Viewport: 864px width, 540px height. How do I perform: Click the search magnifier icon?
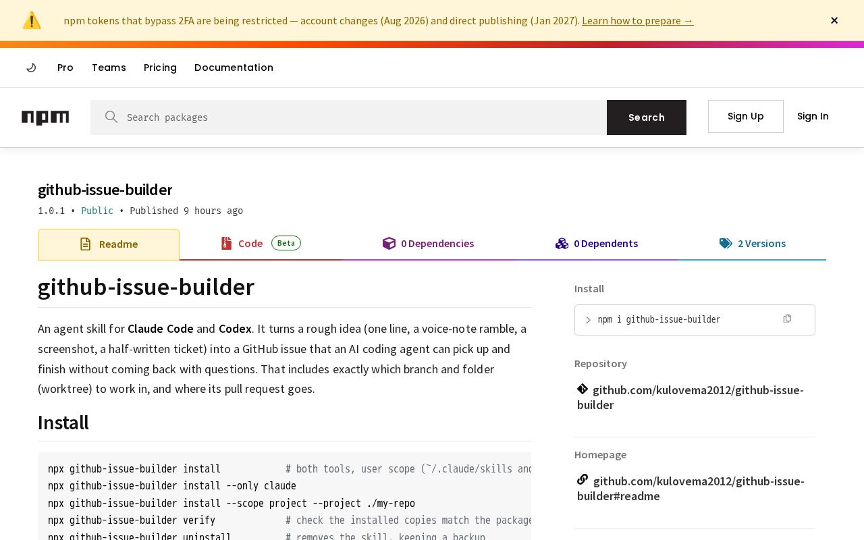111,117
